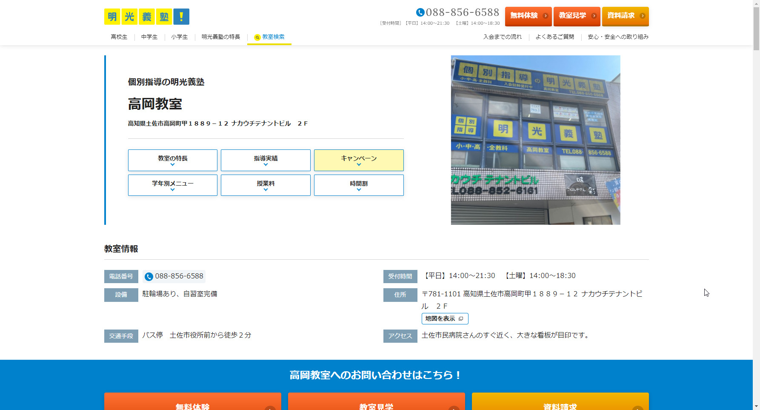Click the arrow icon on the header 教室見学 button
The width and height of the screenshot is (760, 410).
(x=594, y=16)
